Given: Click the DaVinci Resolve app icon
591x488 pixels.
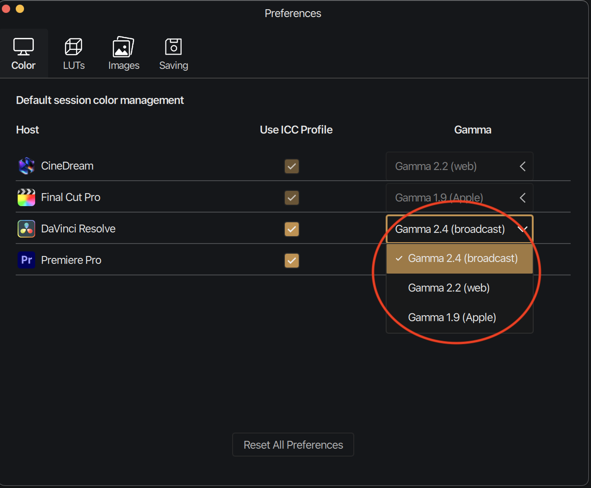Looking at the screenshot, I should click(x=26, y=229).
